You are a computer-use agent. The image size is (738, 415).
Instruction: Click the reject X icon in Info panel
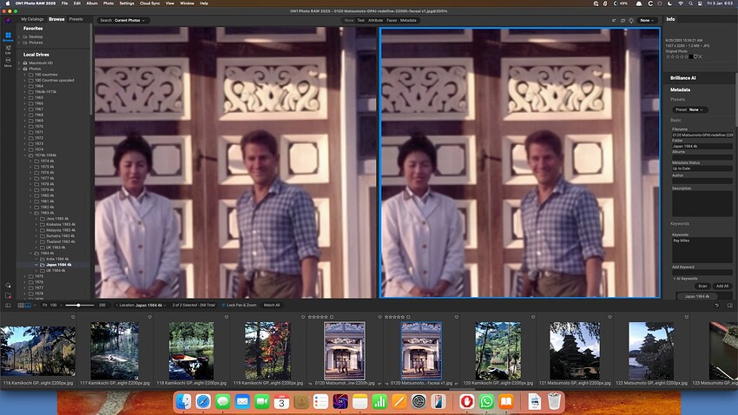(701, 56)
